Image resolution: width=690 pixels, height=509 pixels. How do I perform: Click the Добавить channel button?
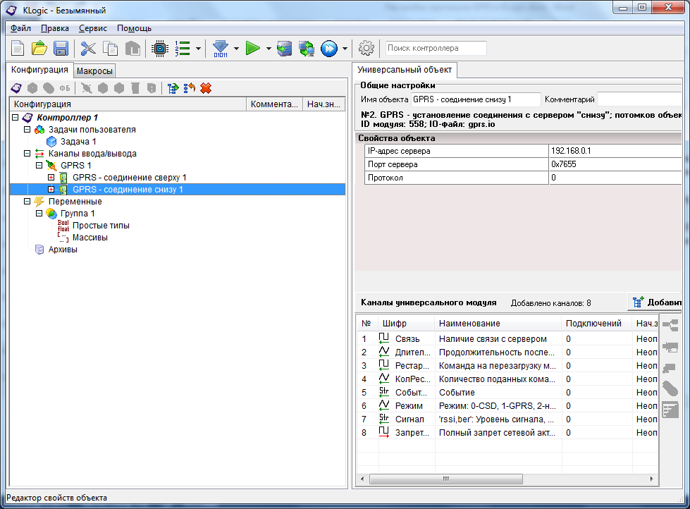[655, 302]
